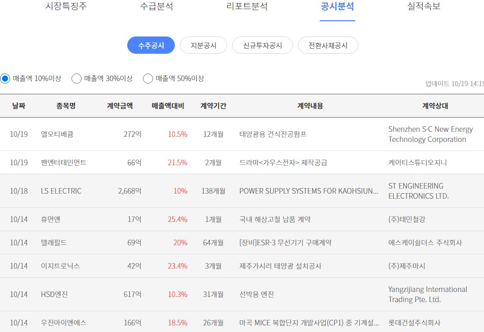Click [장비]ESR-3 무선기기 구매계약 description
Screen dimensions: 484x332
(285, 243)
